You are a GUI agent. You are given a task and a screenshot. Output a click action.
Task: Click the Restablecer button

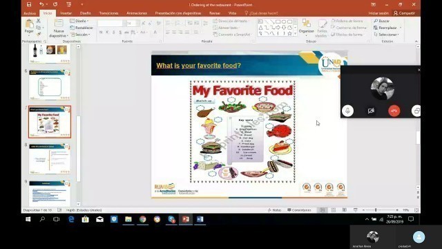tap(81, 28)
